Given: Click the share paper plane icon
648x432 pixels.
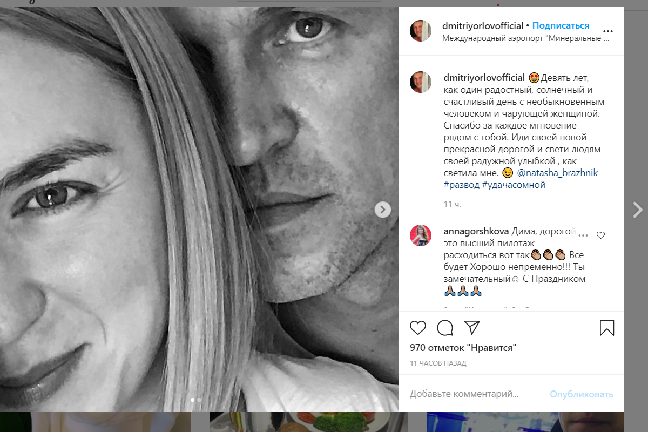Looking at the screenshot, I should click(x=472, y=328).
